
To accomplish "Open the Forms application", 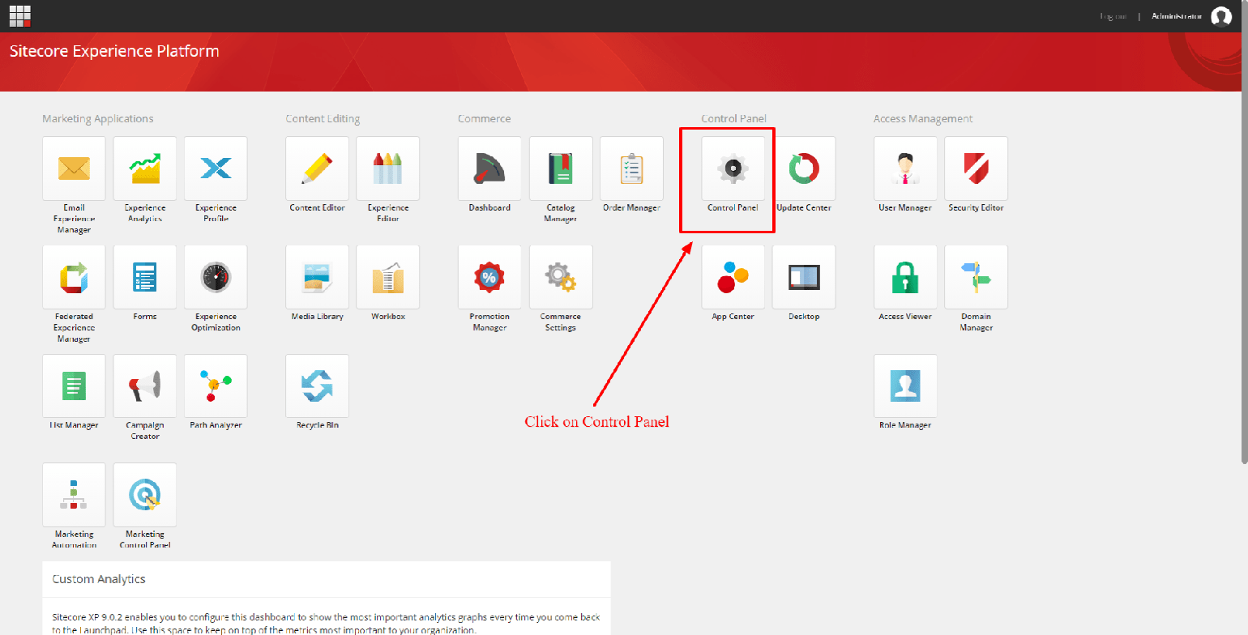I will [x=145, y=277].
